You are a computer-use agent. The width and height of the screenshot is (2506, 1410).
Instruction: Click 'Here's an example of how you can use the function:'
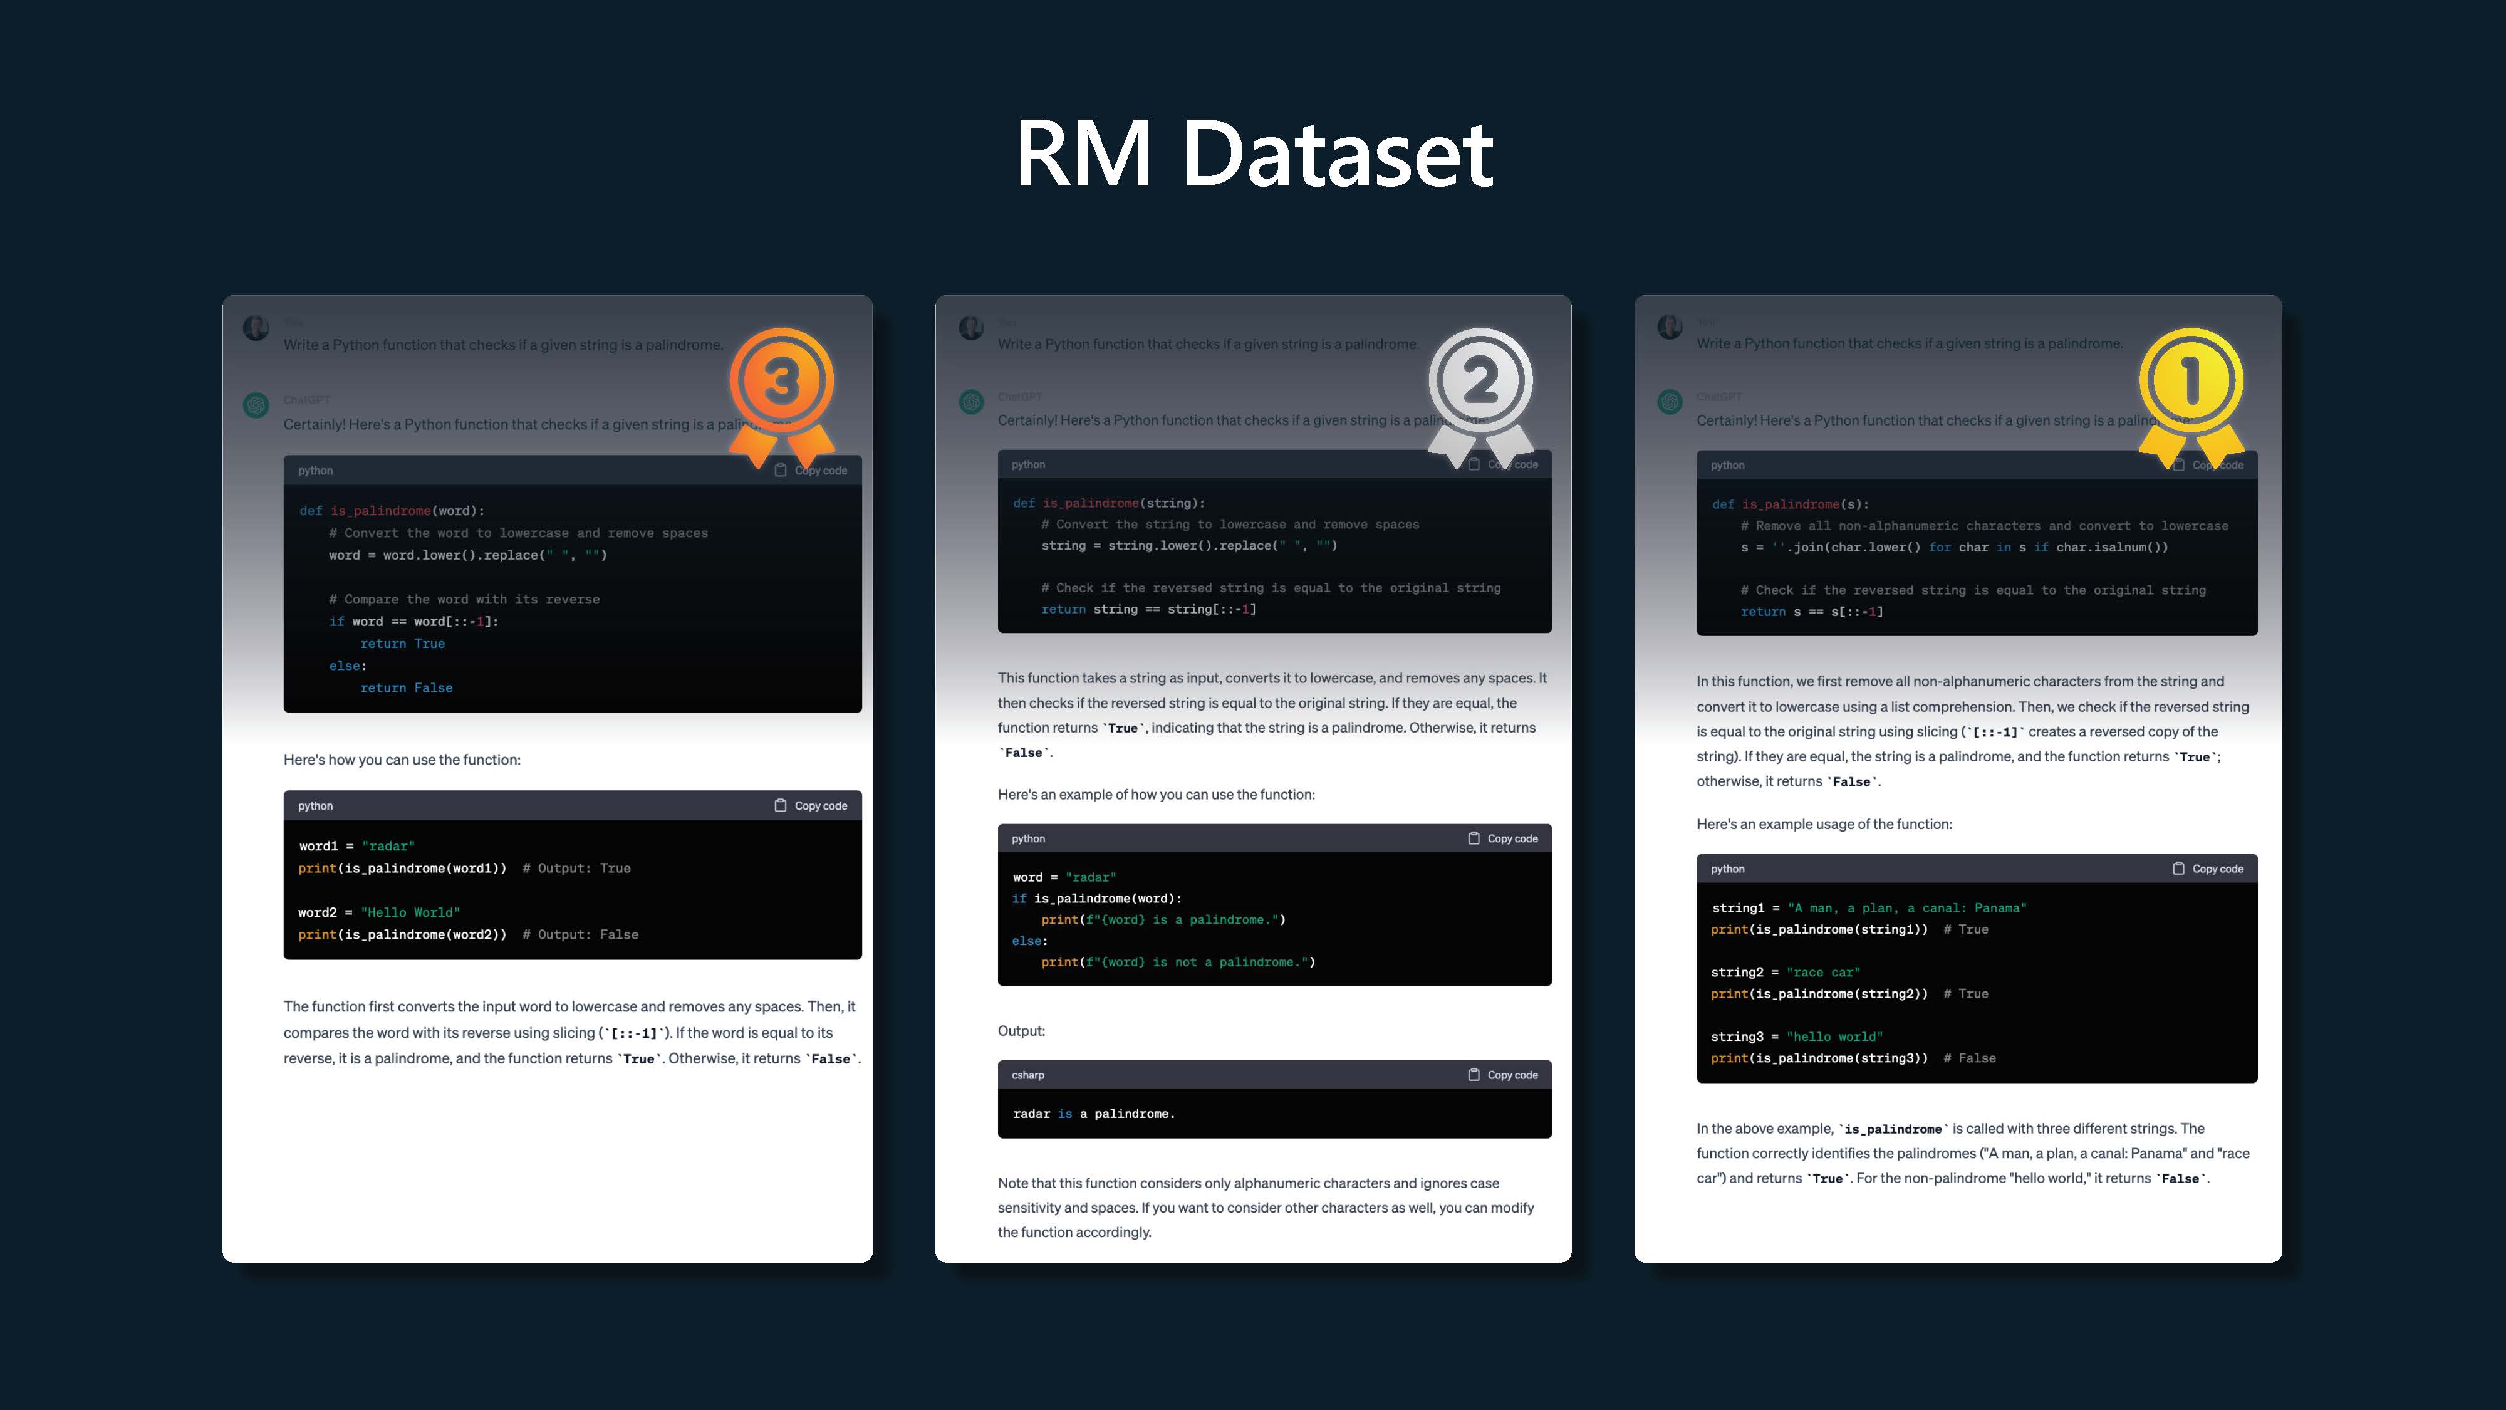(x=1156, y=794)
